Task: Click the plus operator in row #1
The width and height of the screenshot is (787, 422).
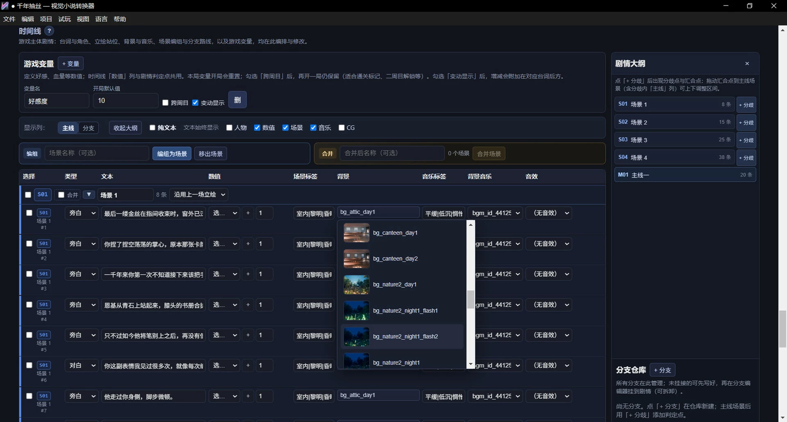Action: click(x=248, y=213)
